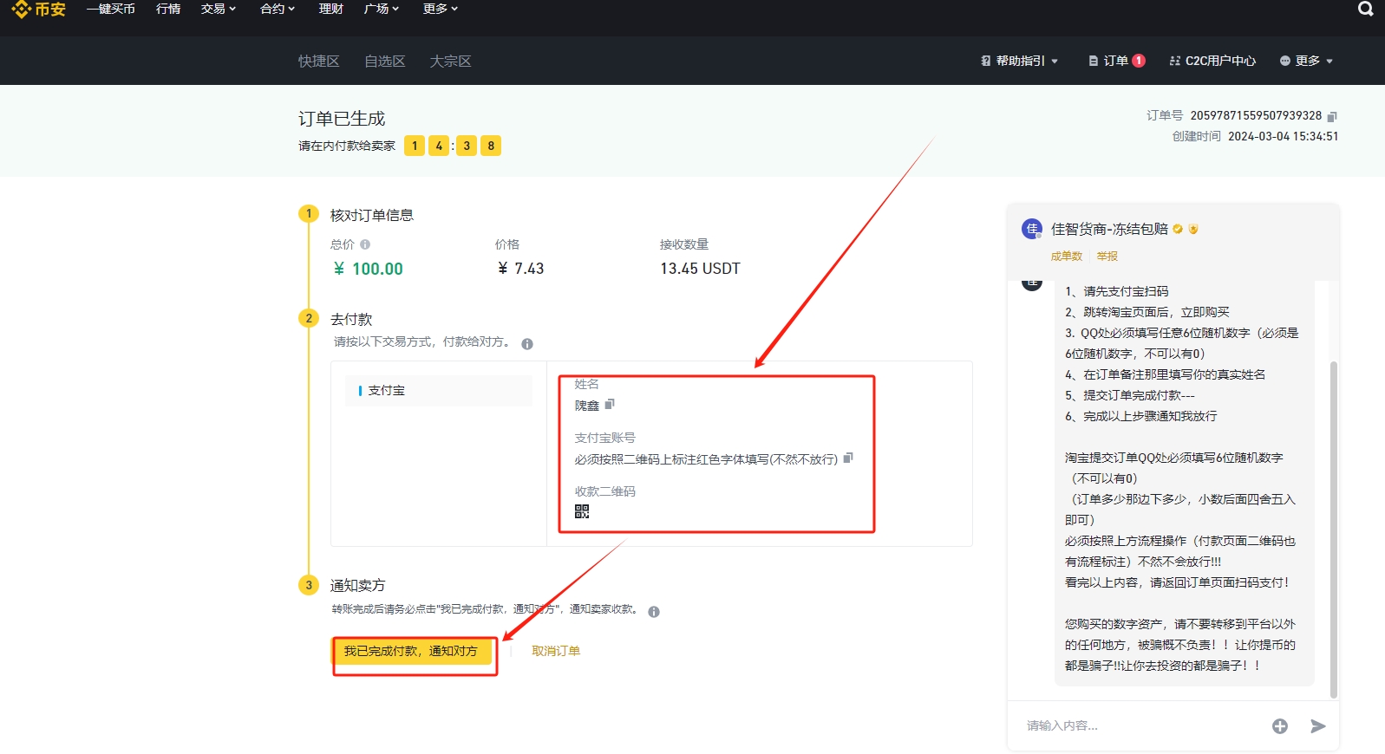The image size is (1385, 754).
Task: Open the 行情 menu item
Action: pos(168,9)
